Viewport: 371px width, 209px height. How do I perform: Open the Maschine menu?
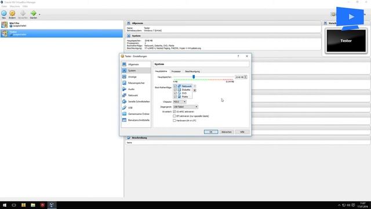pos(14,6)
